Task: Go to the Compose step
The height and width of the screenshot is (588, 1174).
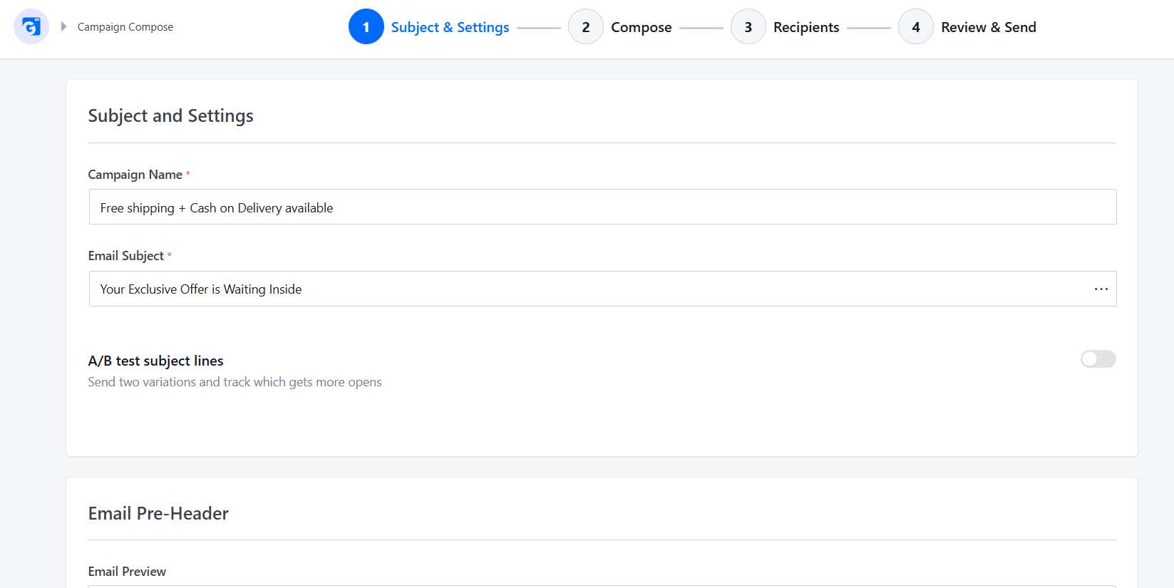Action: tap(642, 27)
